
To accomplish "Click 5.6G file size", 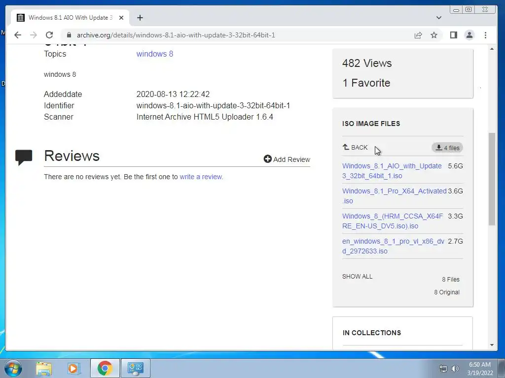I will coord(455,166).
